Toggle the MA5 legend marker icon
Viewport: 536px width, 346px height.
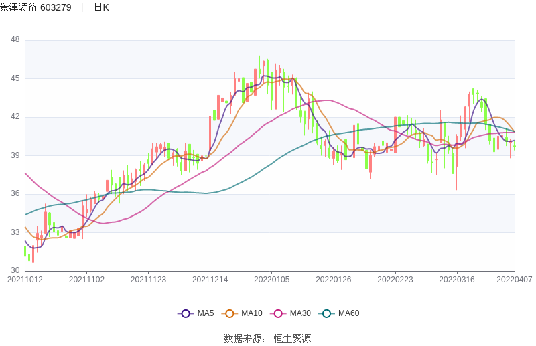pyautogui.click(x=186, y=313)
